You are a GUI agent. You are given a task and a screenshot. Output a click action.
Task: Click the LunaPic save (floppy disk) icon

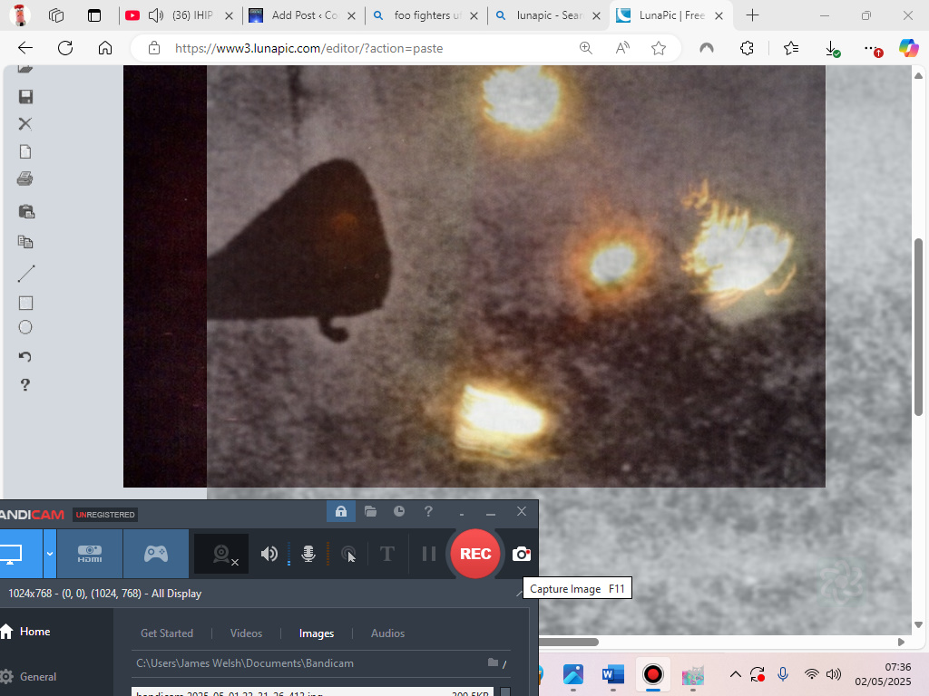25,97
